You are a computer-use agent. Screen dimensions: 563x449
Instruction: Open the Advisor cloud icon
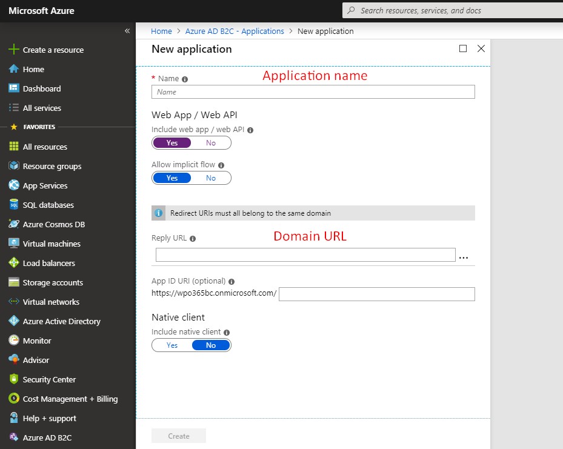point(14,359)
